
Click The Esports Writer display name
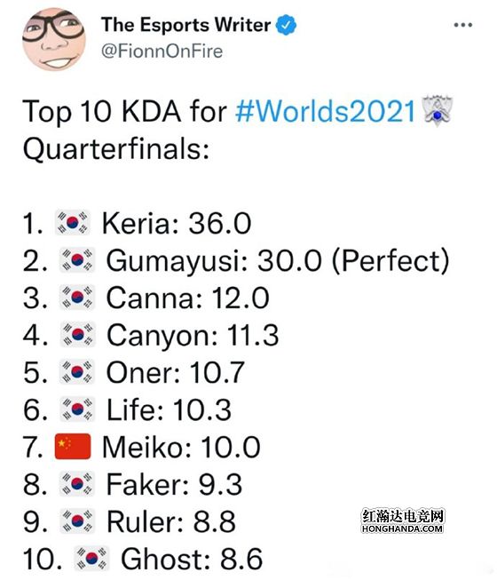(x=185, y=25)
